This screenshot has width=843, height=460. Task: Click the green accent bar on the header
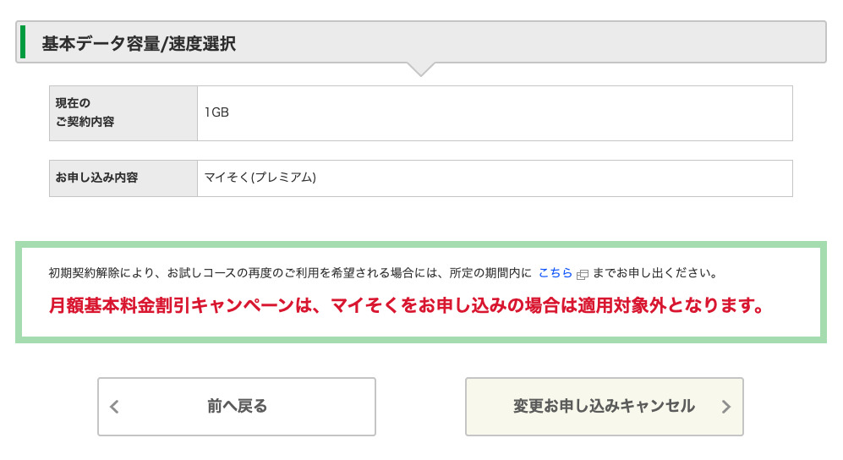(23, 42)
